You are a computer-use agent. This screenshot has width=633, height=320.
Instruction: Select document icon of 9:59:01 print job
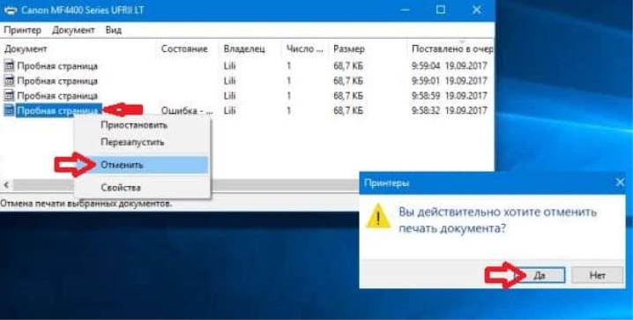point(10,81)
